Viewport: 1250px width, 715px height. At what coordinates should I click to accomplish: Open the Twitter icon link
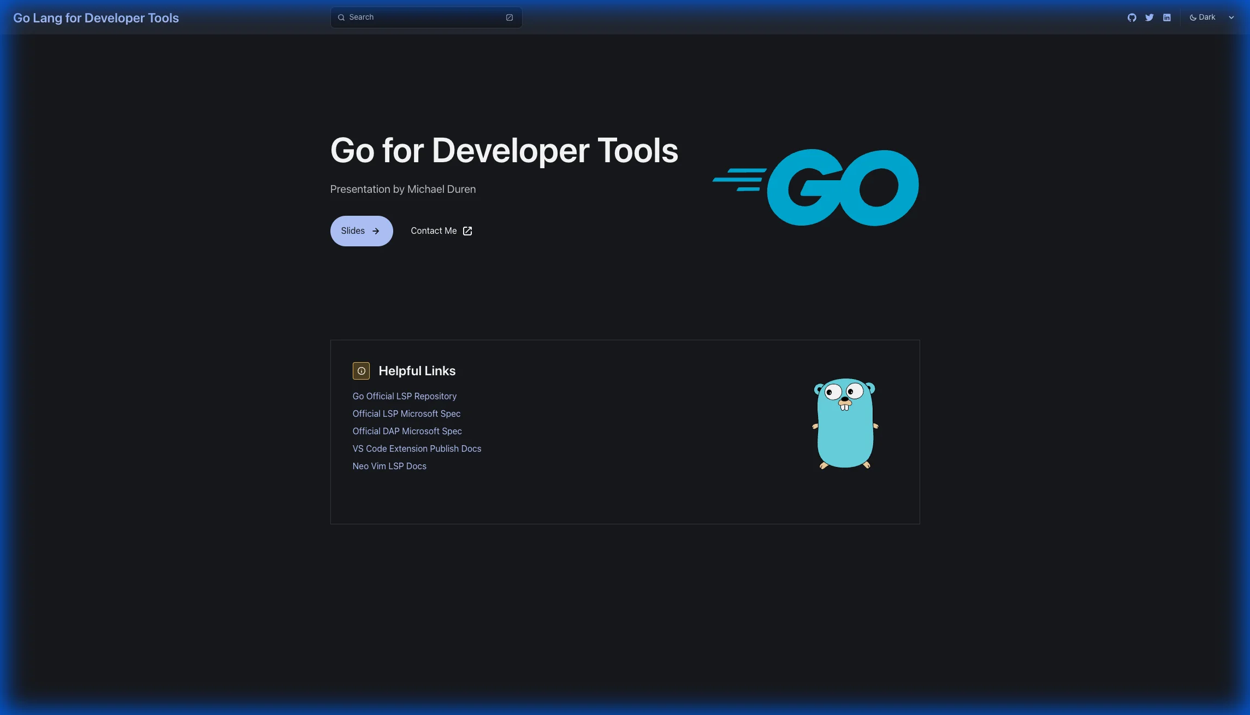[x=1149, y=17]
